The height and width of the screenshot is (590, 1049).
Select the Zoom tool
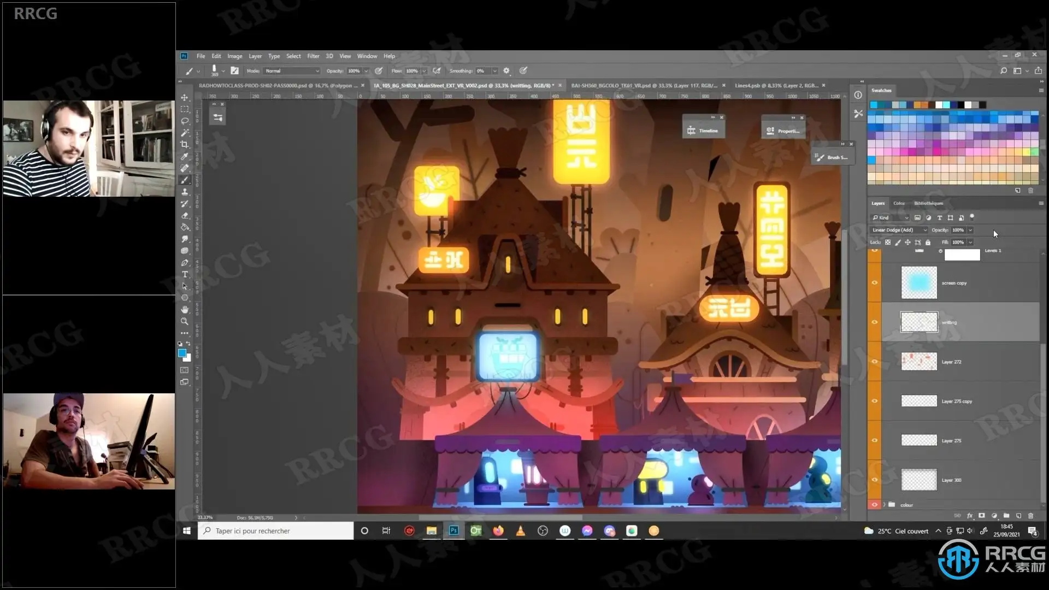tap(185, 321)
